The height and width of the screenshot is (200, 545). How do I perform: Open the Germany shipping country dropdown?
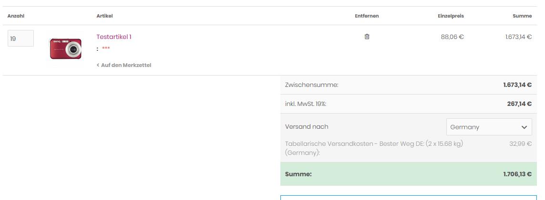(489, 127)
